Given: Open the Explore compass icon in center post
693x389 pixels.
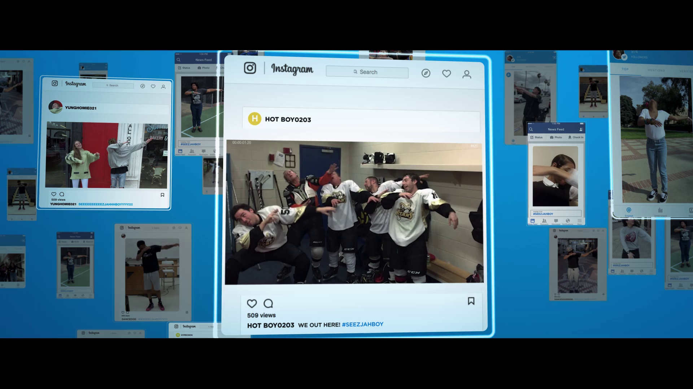Looking at the screenshot, I should [426, 73].
